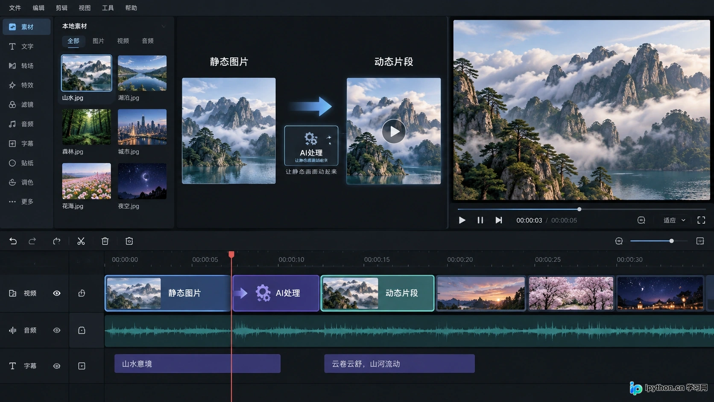Click the trash delete icon

point(105,241)
